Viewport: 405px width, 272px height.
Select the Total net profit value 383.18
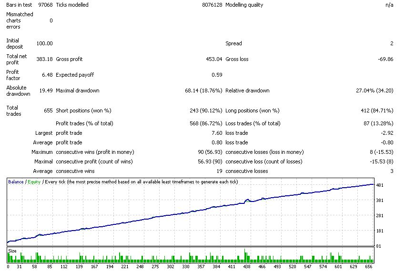tap(44, 59)
